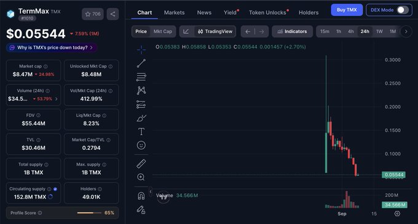
Task: Open the Yield tab
Action: pos(230,12)
